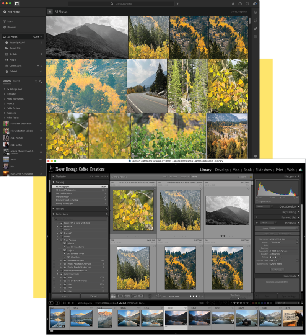
Task: Open the Map module
Action: pos(236,170)
